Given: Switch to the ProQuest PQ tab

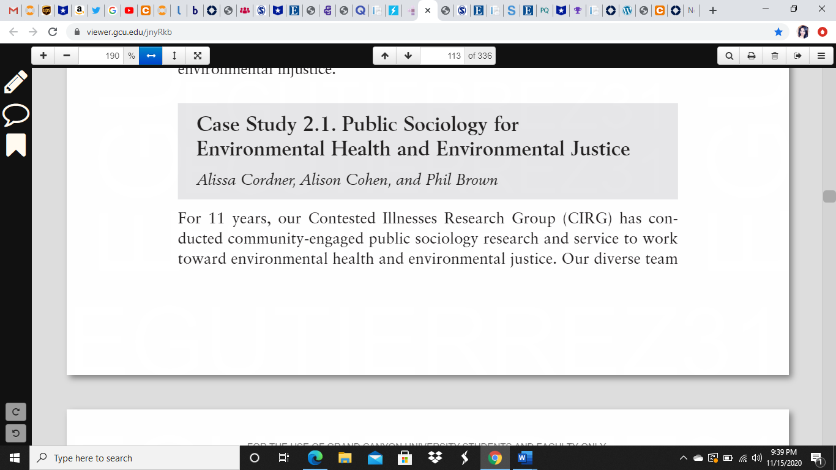Looking at the screenshot, I should point(543,10).
